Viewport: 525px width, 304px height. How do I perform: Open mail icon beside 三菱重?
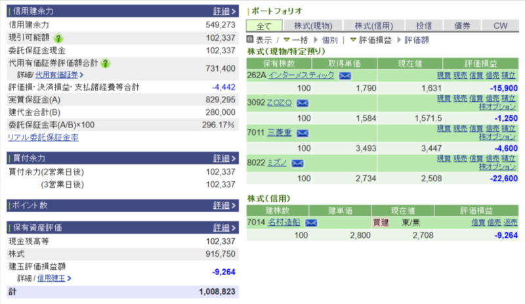click(x=303, y=133)
